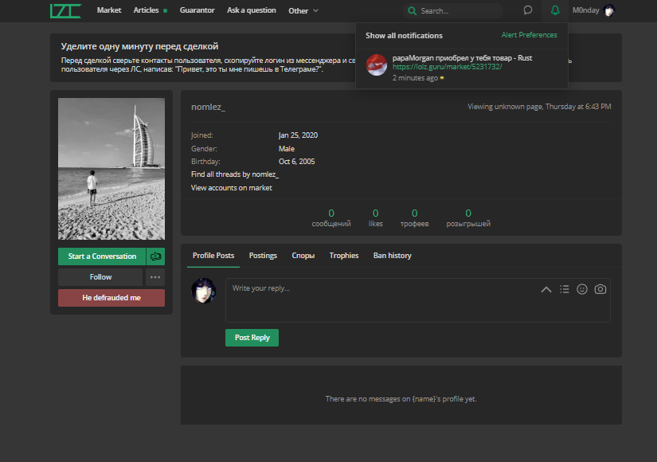Open the Trophies tab
657x462 pixels.
(344, 256)
